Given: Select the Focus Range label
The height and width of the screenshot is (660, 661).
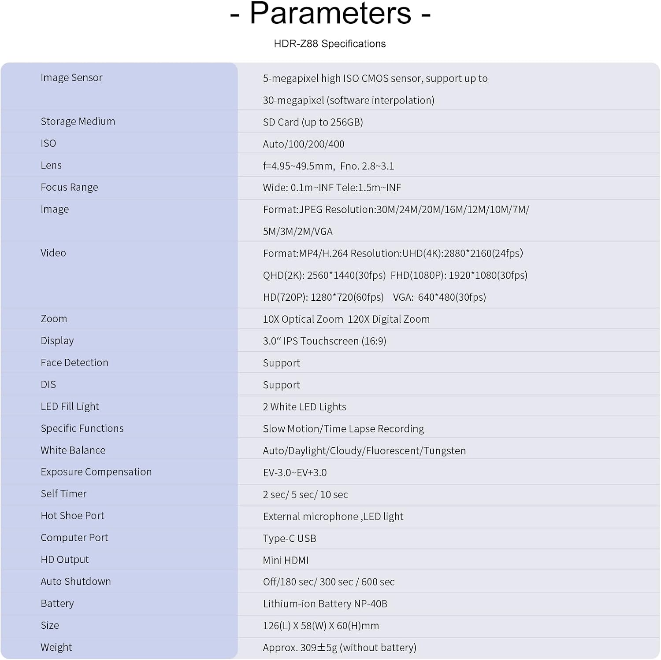Looking at the screenshot, I should (69, 187).
